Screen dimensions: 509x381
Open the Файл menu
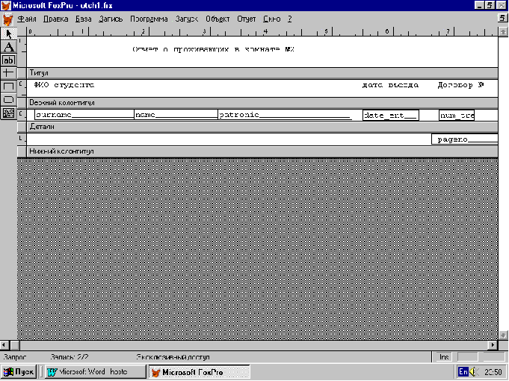(x=27, y=19)
